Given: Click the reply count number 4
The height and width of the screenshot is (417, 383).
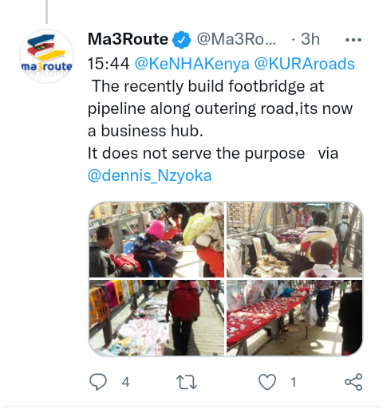Looking at the screenshot, I should (x=125, y=383).
